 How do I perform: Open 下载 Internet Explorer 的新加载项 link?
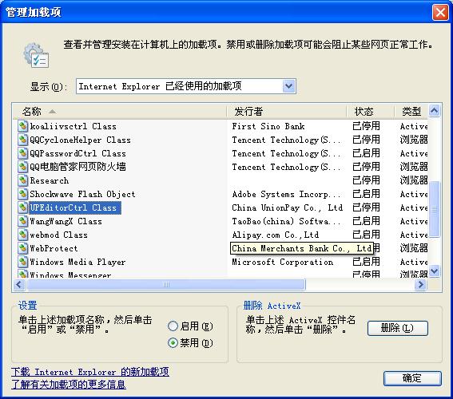point(90,372)
